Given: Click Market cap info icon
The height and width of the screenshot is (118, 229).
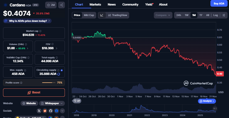Looking at the screenshot, I should pos(40,31).
